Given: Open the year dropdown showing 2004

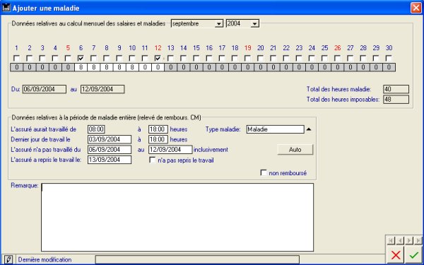Looking at the screenshot, I should (254, 24).
